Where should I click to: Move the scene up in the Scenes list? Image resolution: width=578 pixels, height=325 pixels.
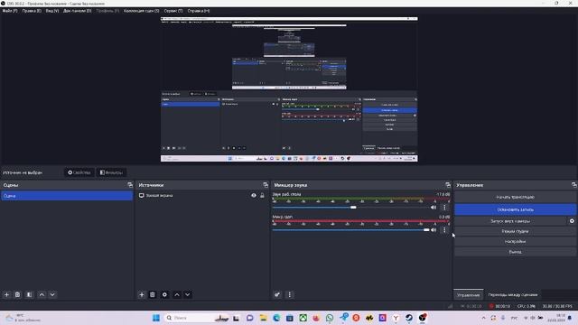(x=42, y=295)
